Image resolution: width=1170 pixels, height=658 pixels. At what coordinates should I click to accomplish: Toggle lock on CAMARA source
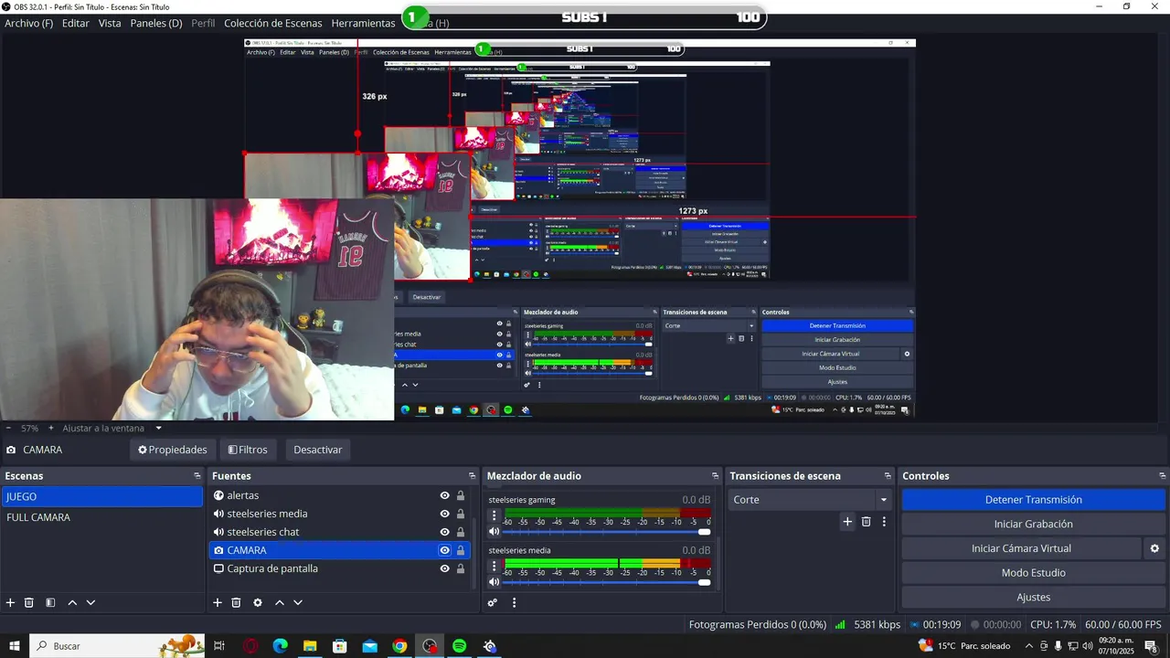pyautogui.click(x=461, y=550)
